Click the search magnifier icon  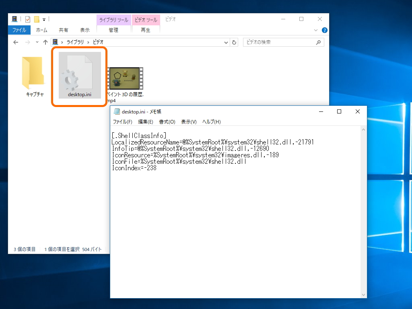click(319, 42)
